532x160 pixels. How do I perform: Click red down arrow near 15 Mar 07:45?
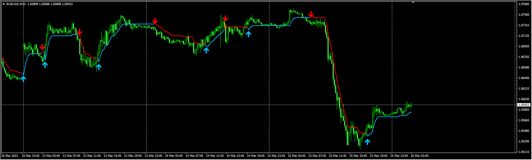click(x=311, y=14)
